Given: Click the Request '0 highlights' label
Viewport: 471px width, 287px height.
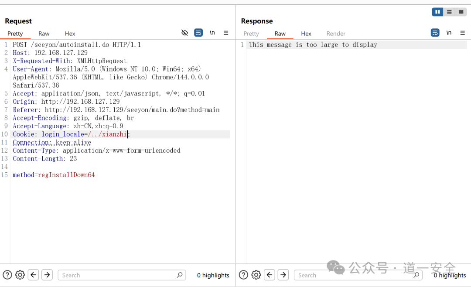Looking at the screenshot, I should [213, 275].
